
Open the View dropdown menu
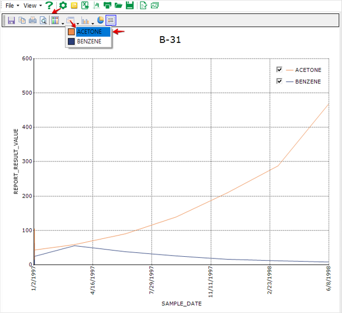coord(32,6)
